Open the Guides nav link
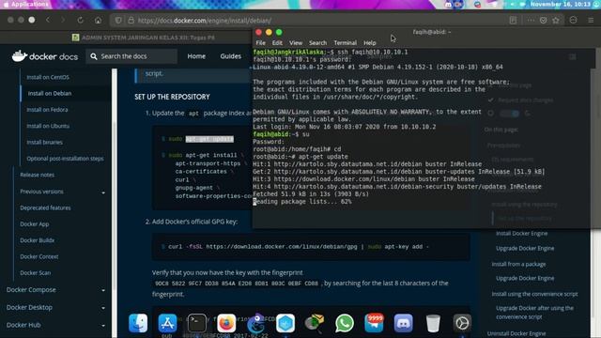The image size is (601, 338). 230,56
